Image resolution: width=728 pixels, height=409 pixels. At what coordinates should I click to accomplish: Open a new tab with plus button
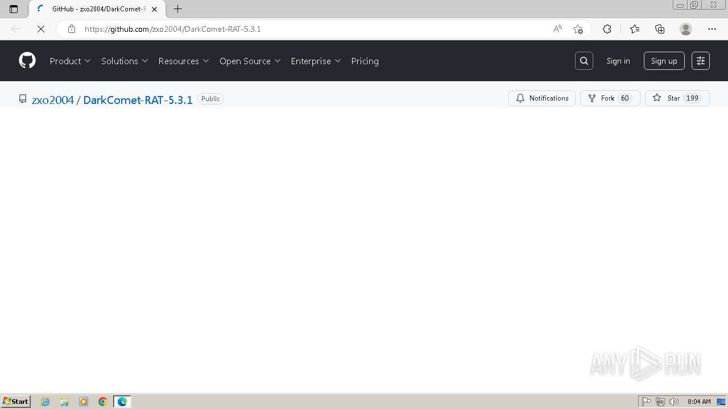pyautogui.click(x=177, y=9)
